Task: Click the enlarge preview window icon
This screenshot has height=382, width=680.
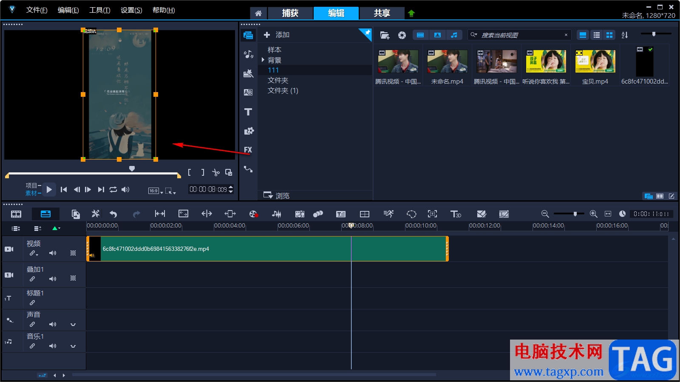Action: [x=229, y=172]
